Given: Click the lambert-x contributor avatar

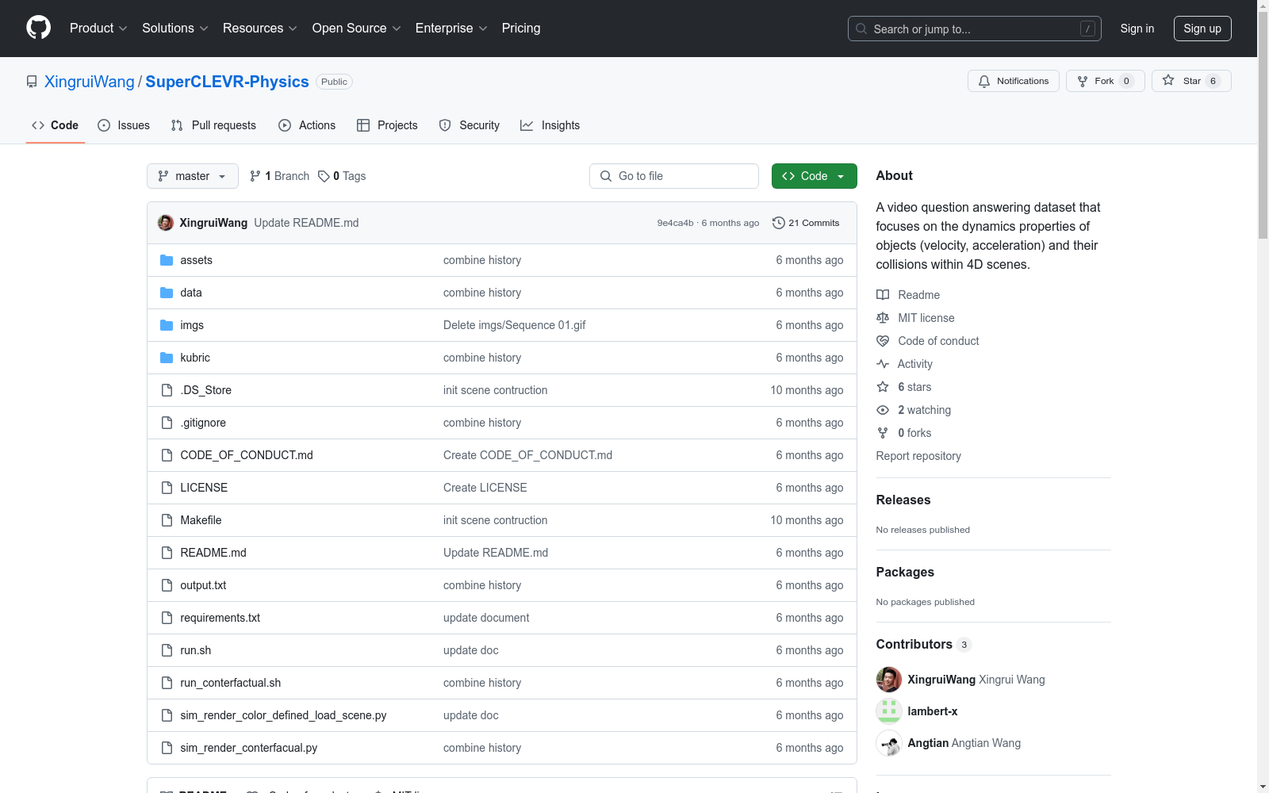Looking at the screenshot, I should [x=889, y=711].
